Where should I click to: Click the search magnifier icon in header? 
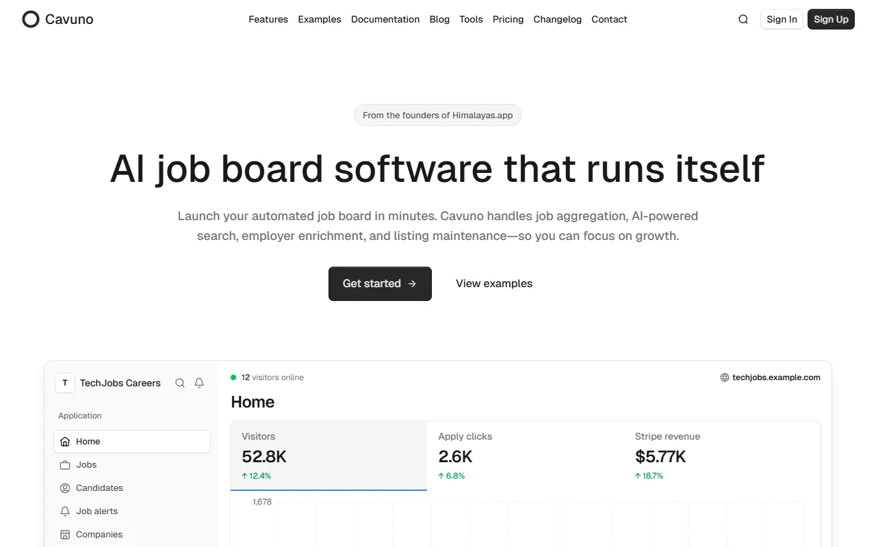click(x=743, y=19)
